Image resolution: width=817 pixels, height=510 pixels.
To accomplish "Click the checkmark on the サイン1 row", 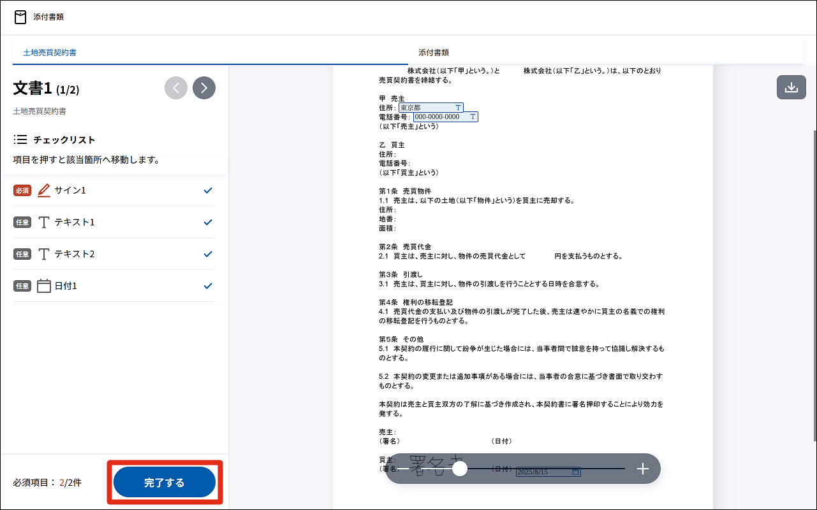I will 207,190.
